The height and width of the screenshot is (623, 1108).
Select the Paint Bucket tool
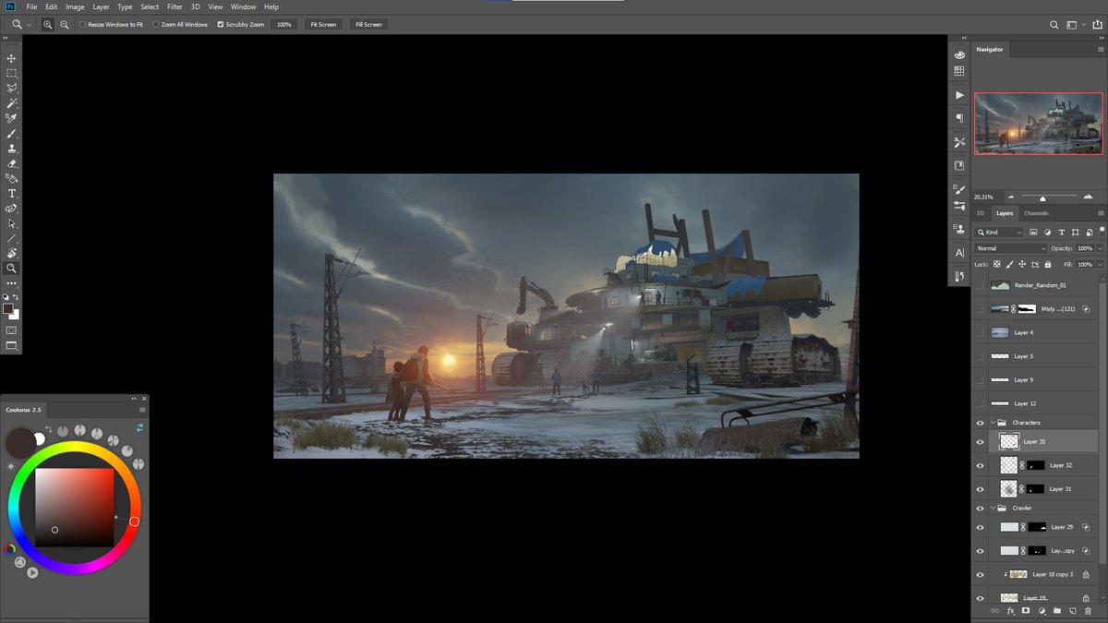(12, 178)
